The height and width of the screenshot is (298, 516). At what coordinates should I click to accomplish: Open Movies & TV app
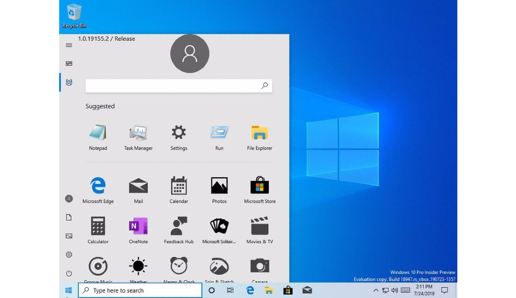(x=260, y=230)
